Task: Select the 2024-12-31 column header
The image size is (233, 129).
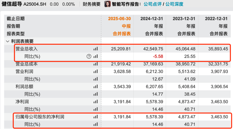Action: [x=151, y=19]
